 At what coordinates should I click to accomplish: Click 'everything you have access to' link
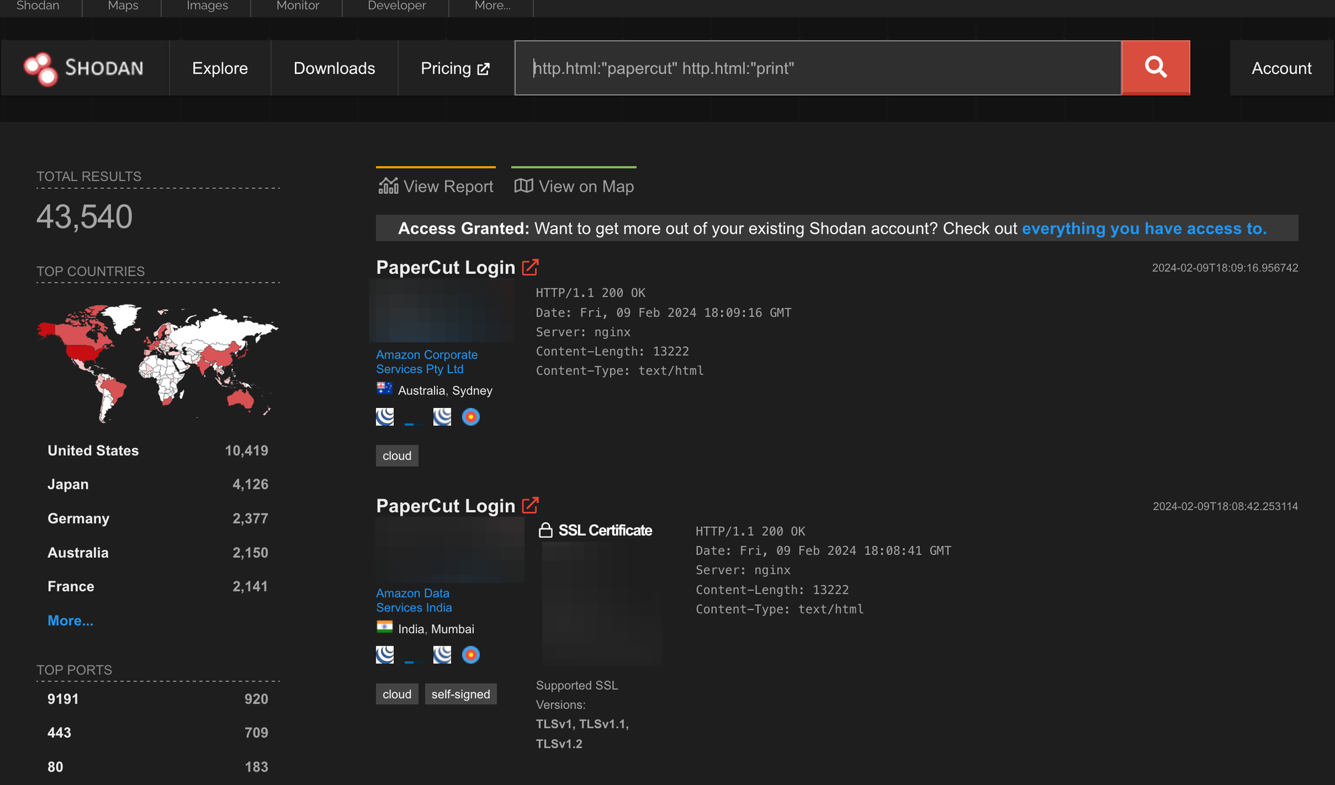pos(1143,228)
